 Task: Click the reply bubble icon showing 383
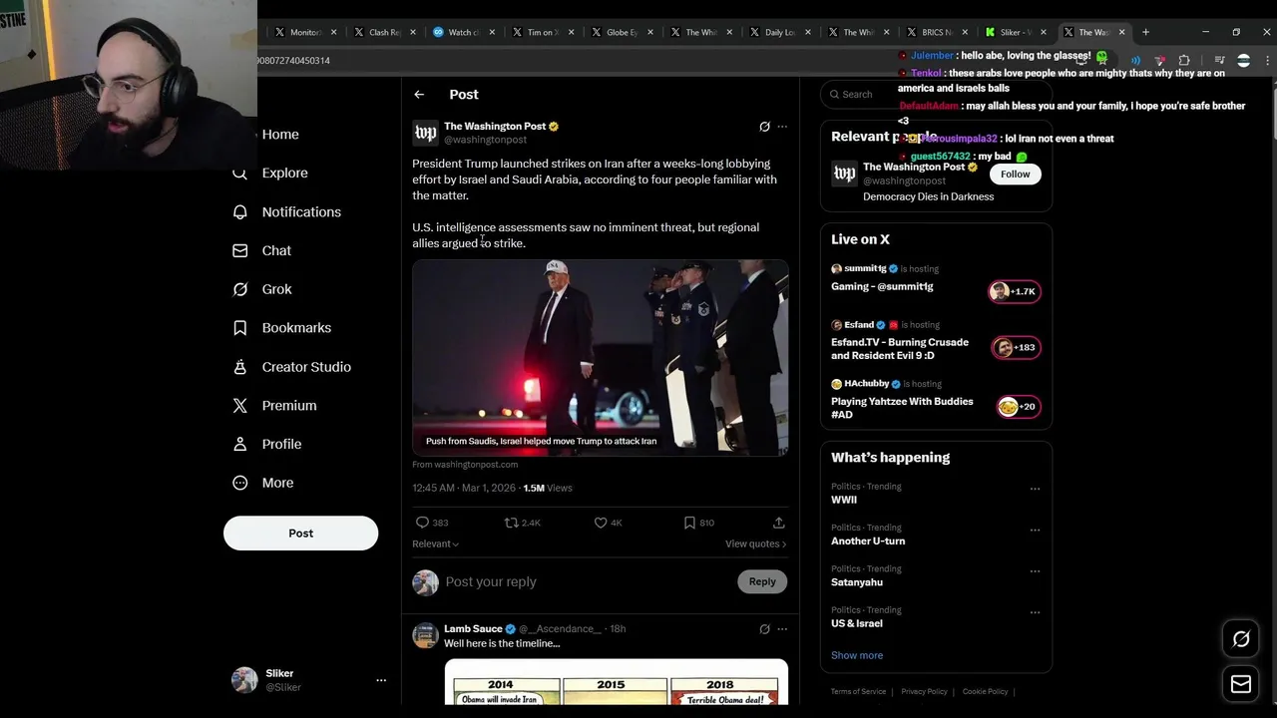click(x=422, y=523)
